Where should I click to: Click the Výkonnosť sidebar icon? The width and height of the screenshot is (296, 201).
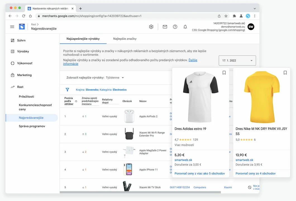[x=13, y=63]
